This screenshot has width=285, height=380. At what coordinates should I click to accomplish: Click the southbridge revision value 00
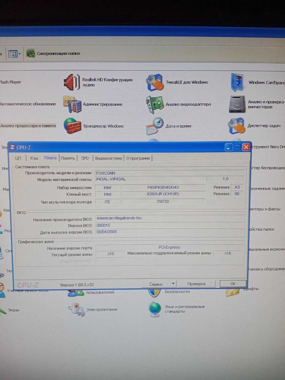click(237, 194)
